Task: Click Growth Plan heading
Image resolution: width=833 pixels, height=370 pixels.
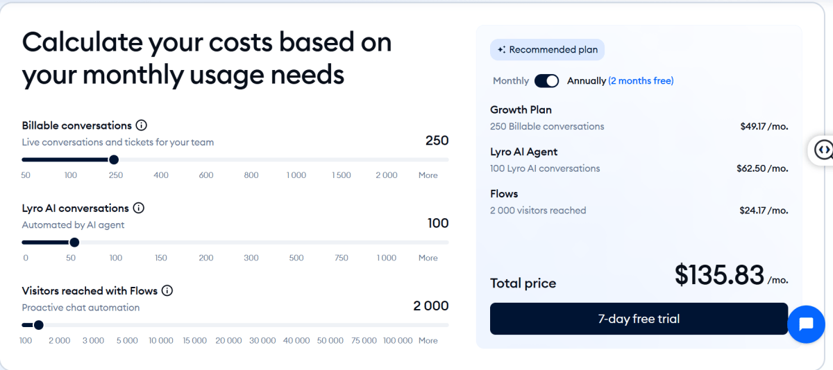Action: [x=521, y=109]
